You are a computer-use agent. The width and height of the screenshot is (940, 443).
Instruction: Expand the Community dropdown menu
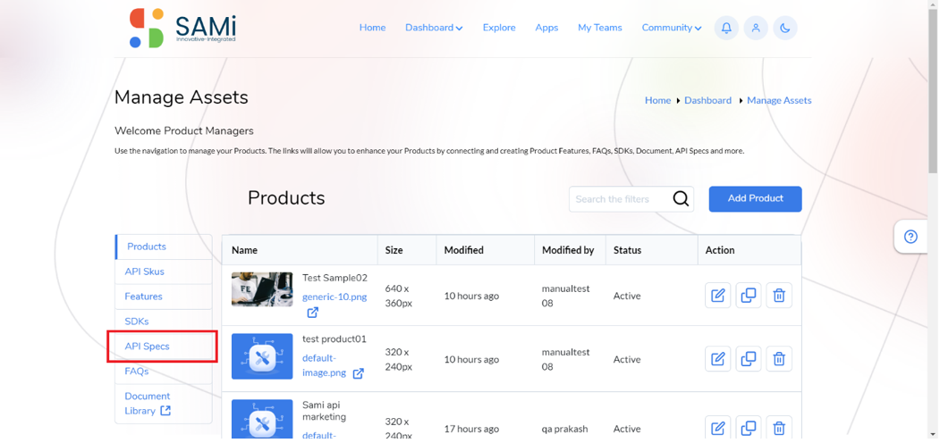[672, 28]
